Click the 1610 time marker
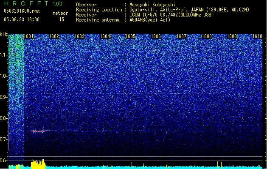This screenshot has height=169, width=267. click(x=257, y=36)
